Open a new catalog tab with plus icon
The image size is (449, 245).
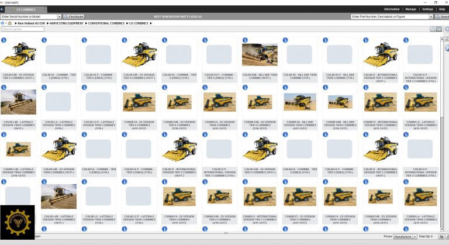pyautogui.click(x=2, y=9)
